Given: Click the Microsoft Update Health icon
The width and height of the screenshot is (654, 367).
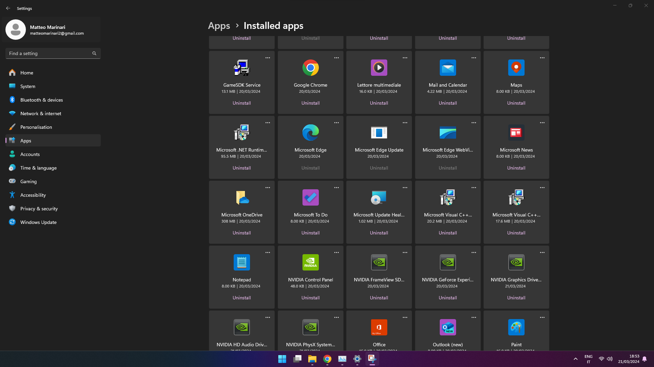Looking at the screenshot, I should coord(379,197).
